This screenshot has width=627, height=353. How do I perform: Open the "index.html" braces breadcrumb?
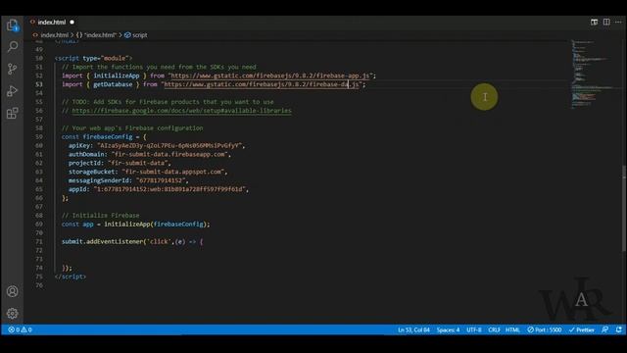(96, 35)
